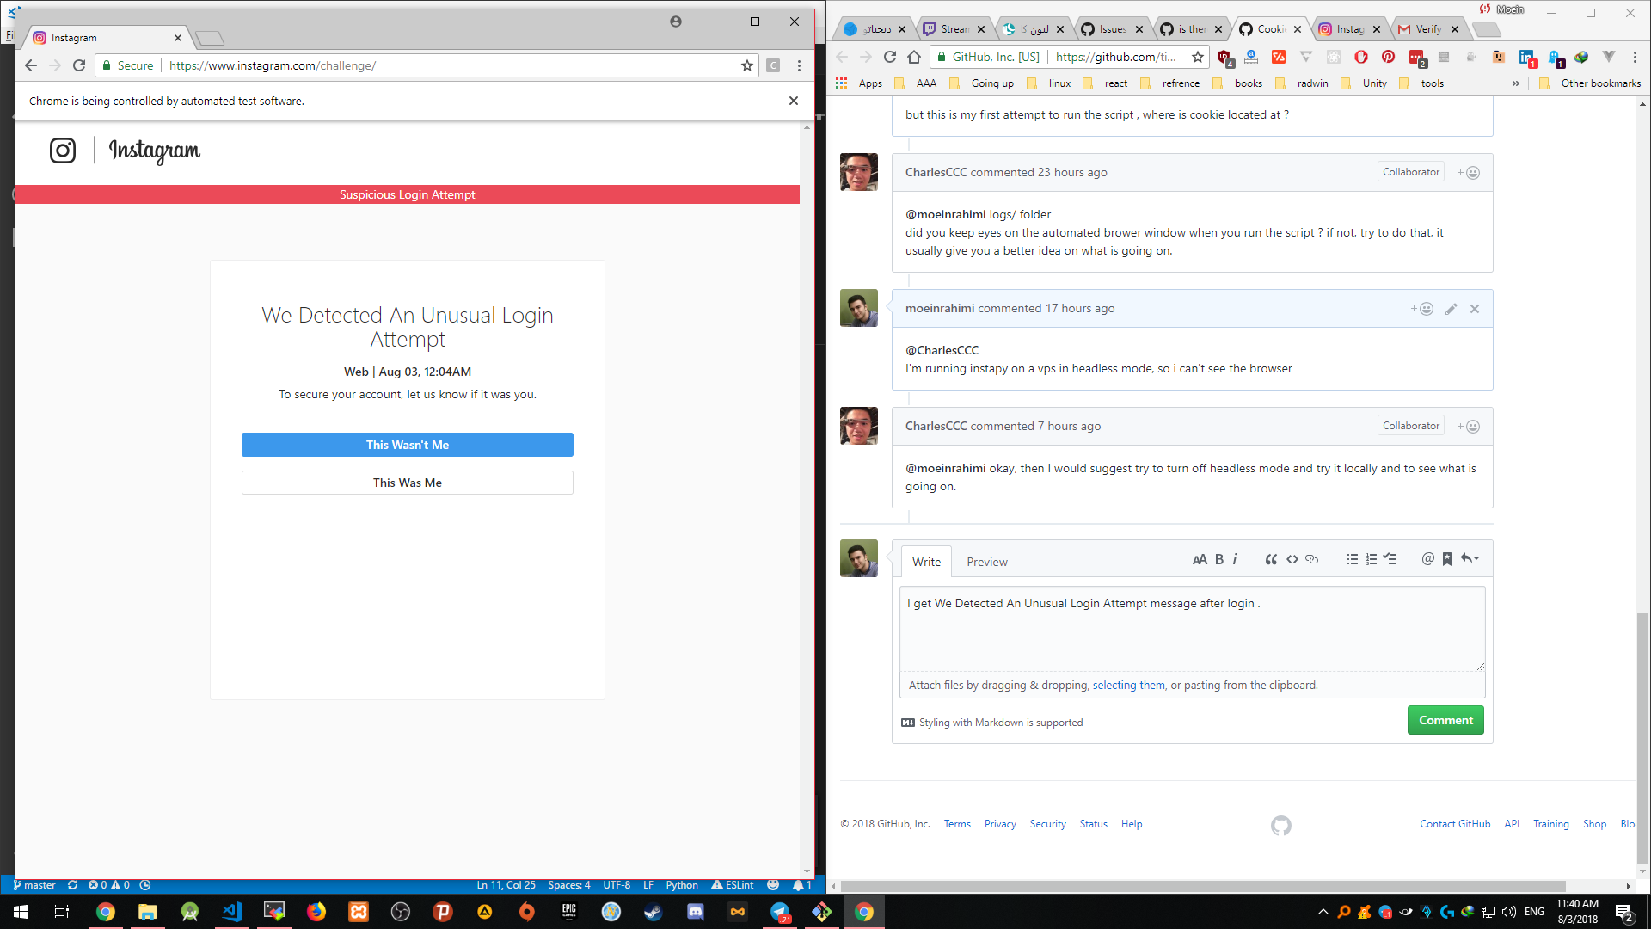The height and width of the screenshot is (929, 1651).
Task: Edit moeinrahimi's comment with pencil icon
Action: (x=1451, y=309)
